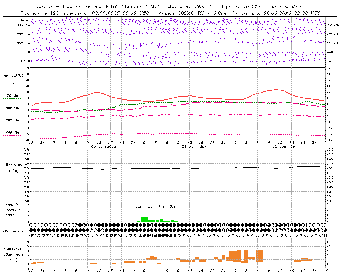Click the "Давление" pressure panel label
The image size is (341, 273).
[14, 165]
